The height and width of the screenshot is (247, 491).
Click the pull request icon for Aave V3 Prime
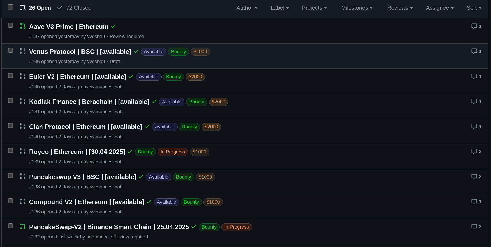[x=23, y=26]
